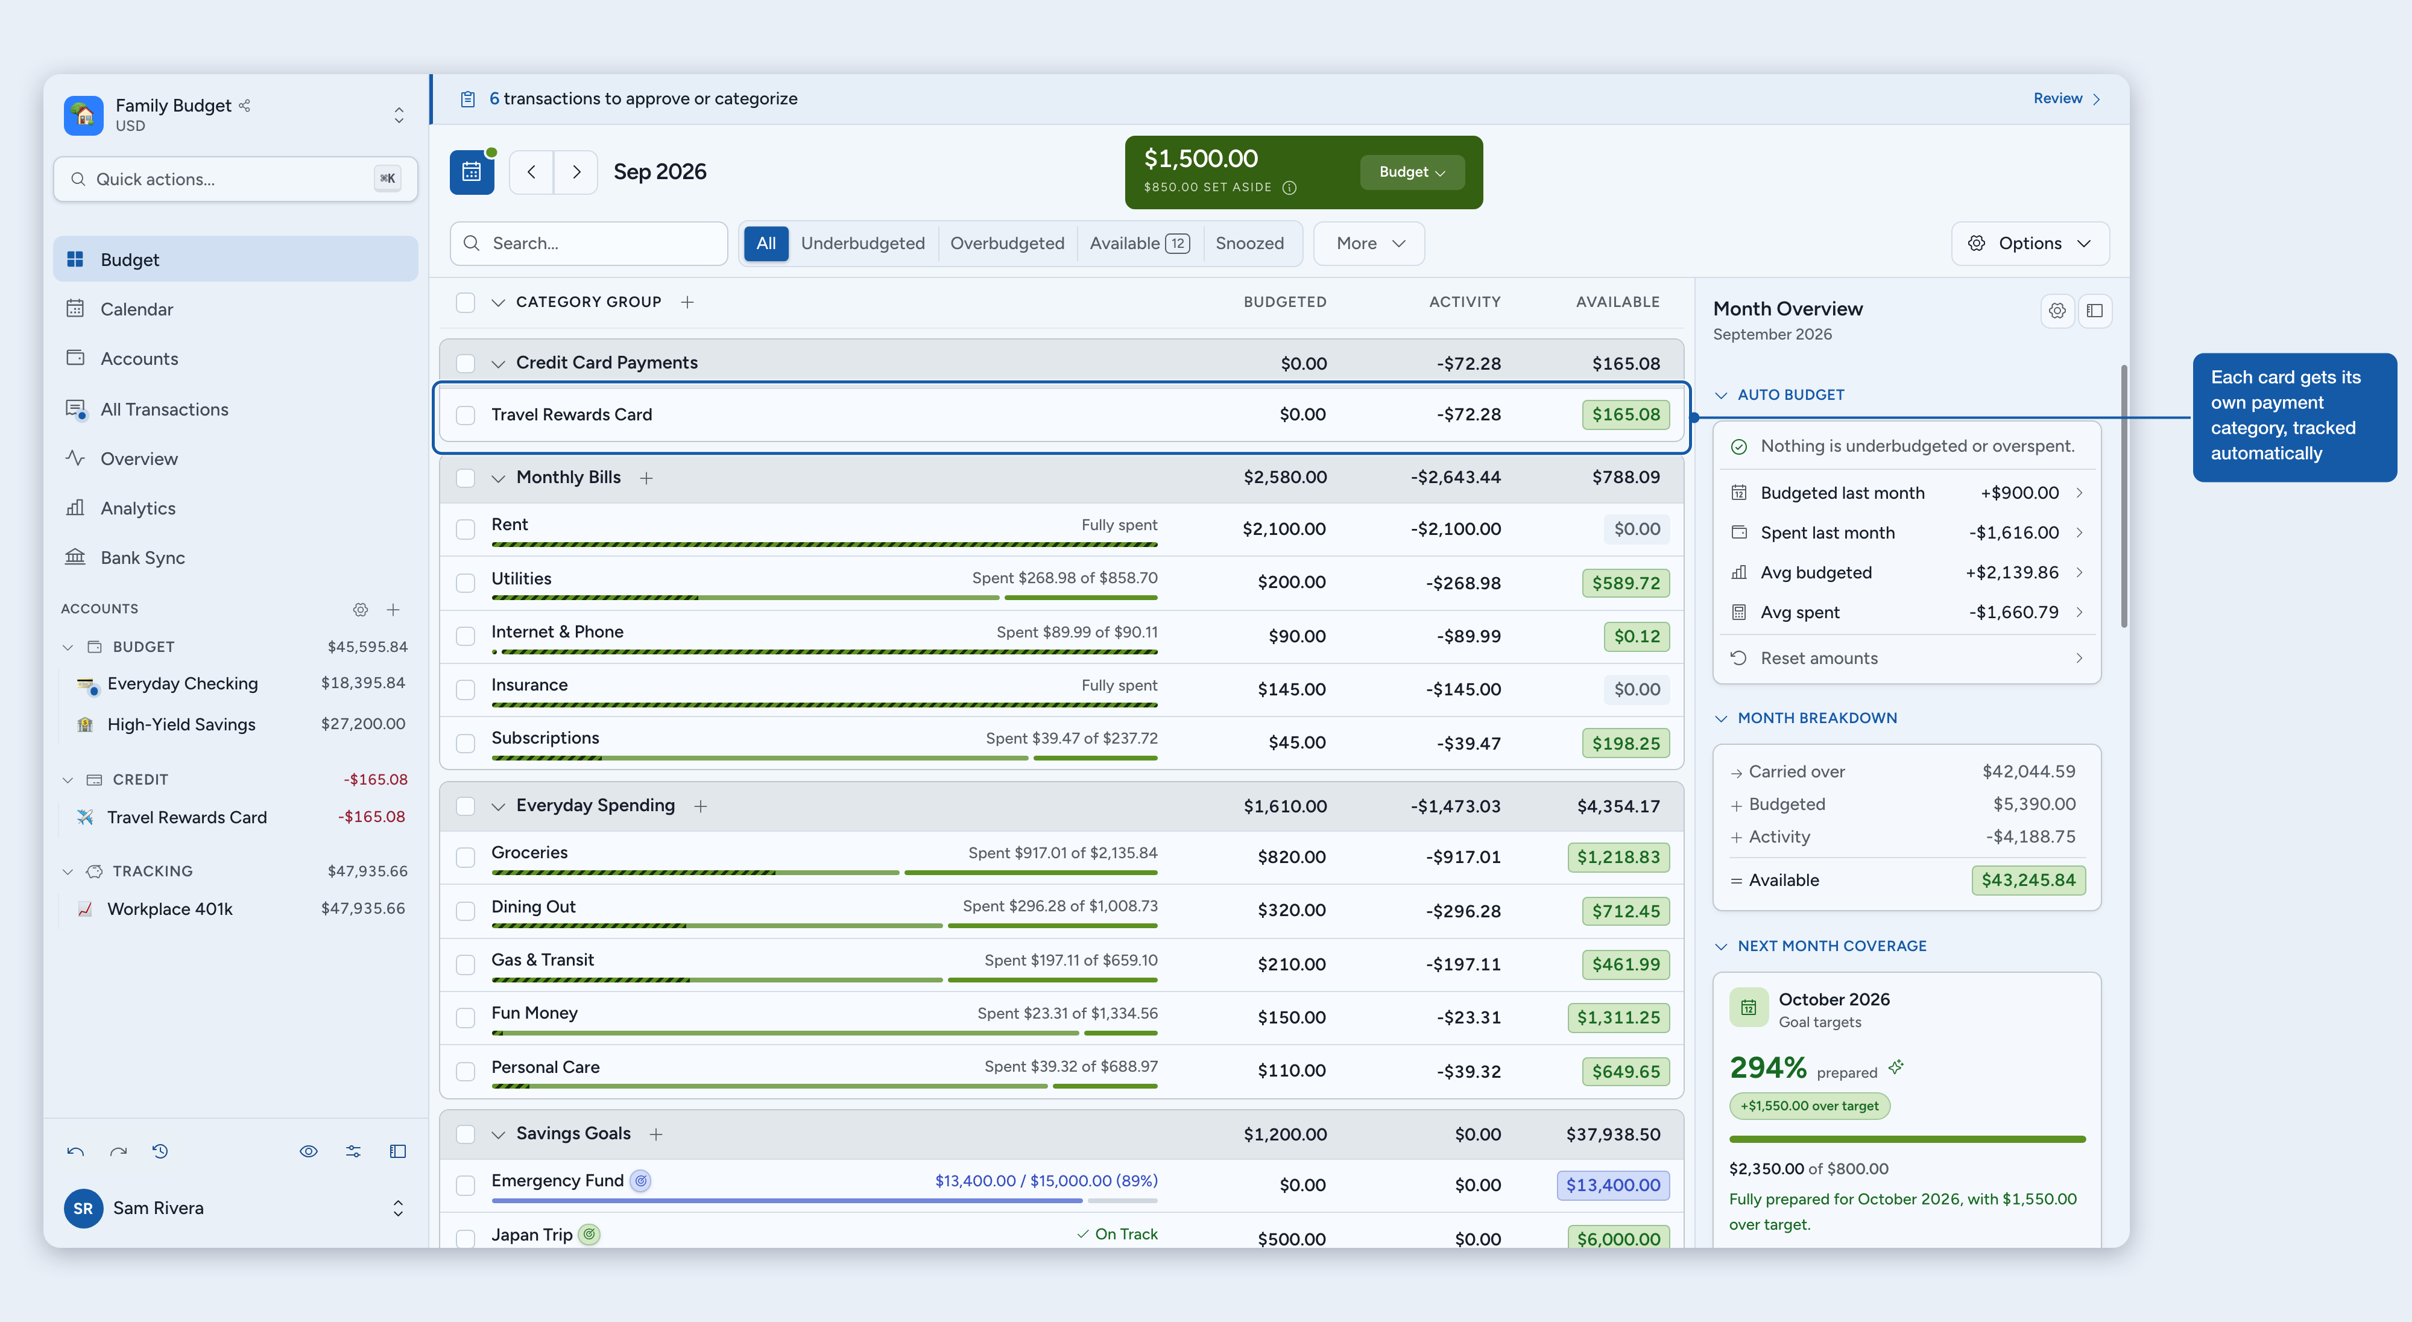
Task: Select the Groceries row checkbox
Action: [x=466, y=858]
